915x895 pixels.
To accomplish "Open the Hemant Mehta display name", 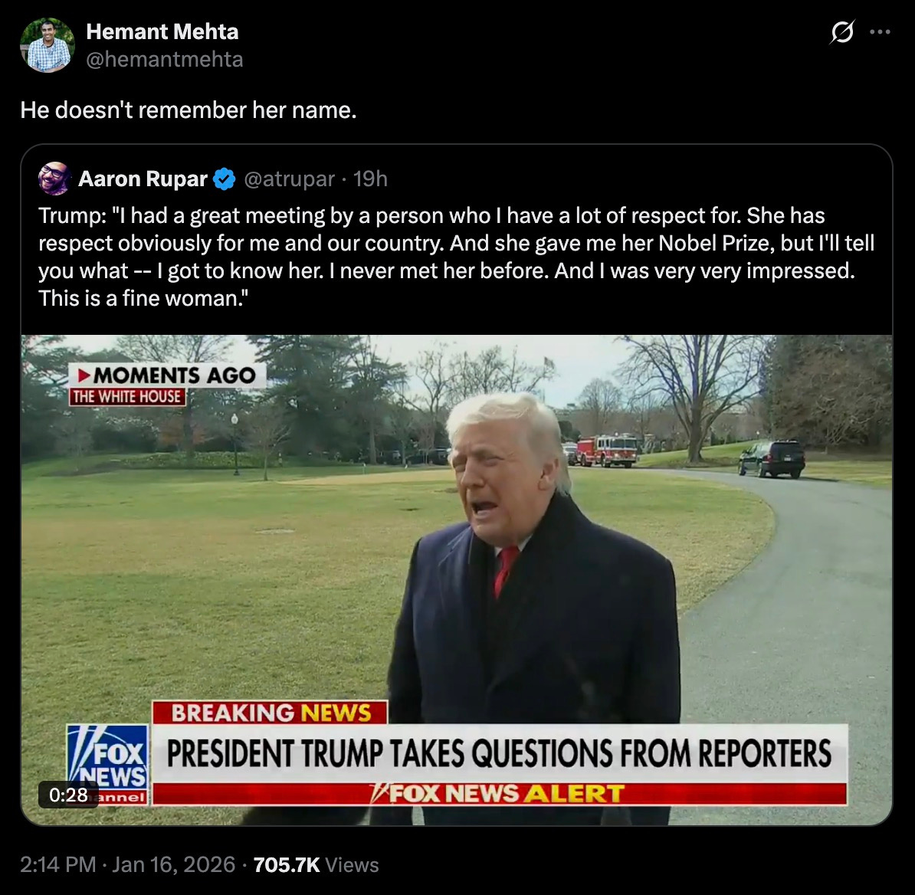I will (x=162, y=31).
